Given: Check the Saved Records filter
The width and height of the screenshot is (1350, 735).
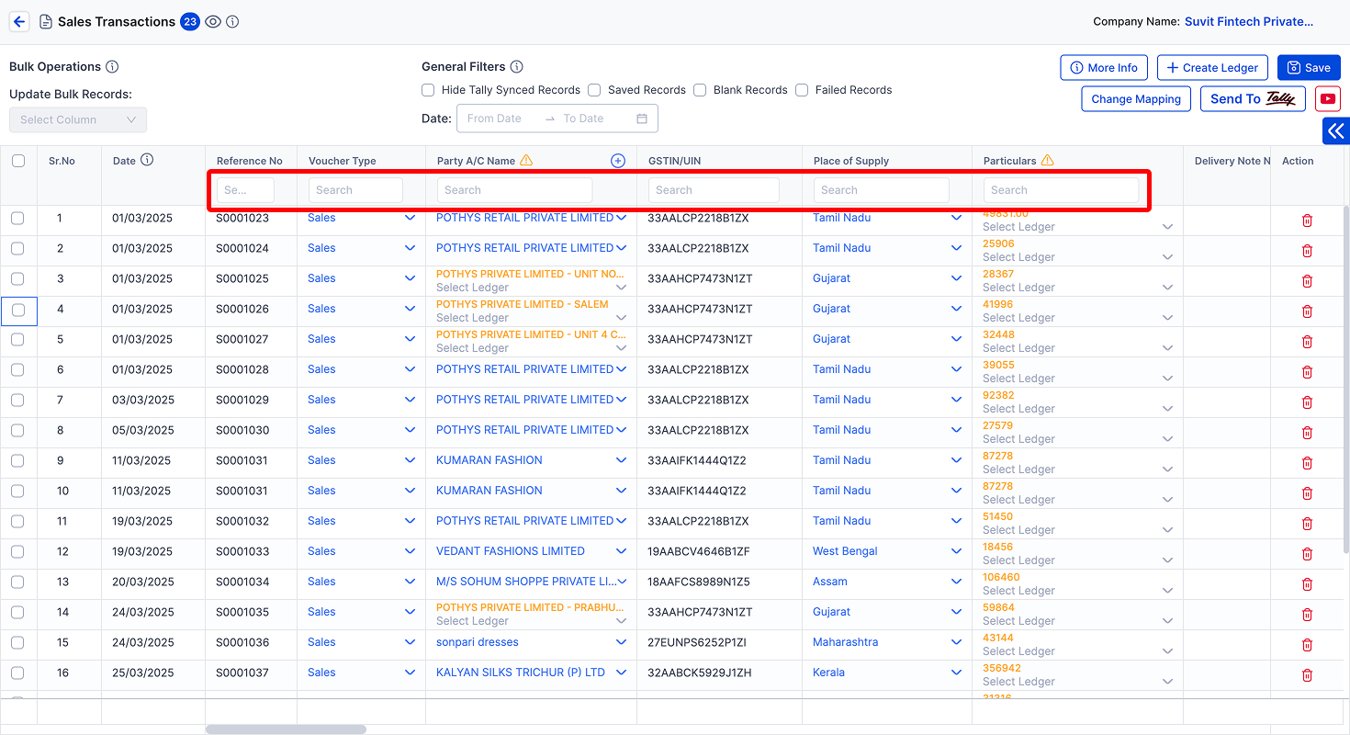Looking at the screenshot, I should tap(594, 90).
